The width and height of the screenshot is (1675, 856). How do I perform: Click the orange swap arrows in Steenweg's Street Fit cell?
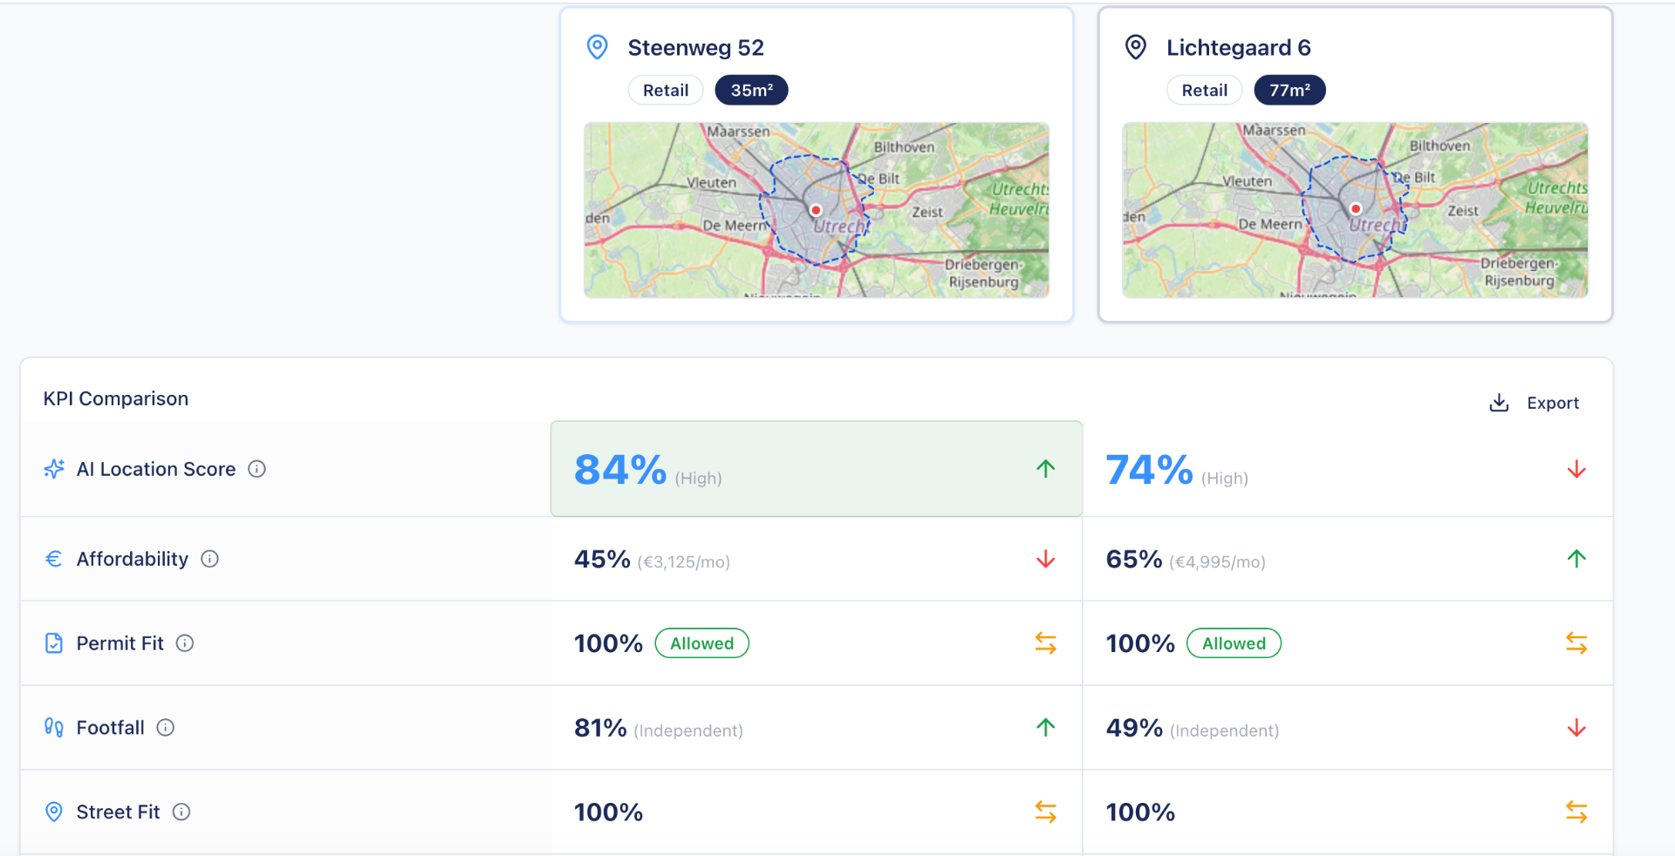(1046, 812)
